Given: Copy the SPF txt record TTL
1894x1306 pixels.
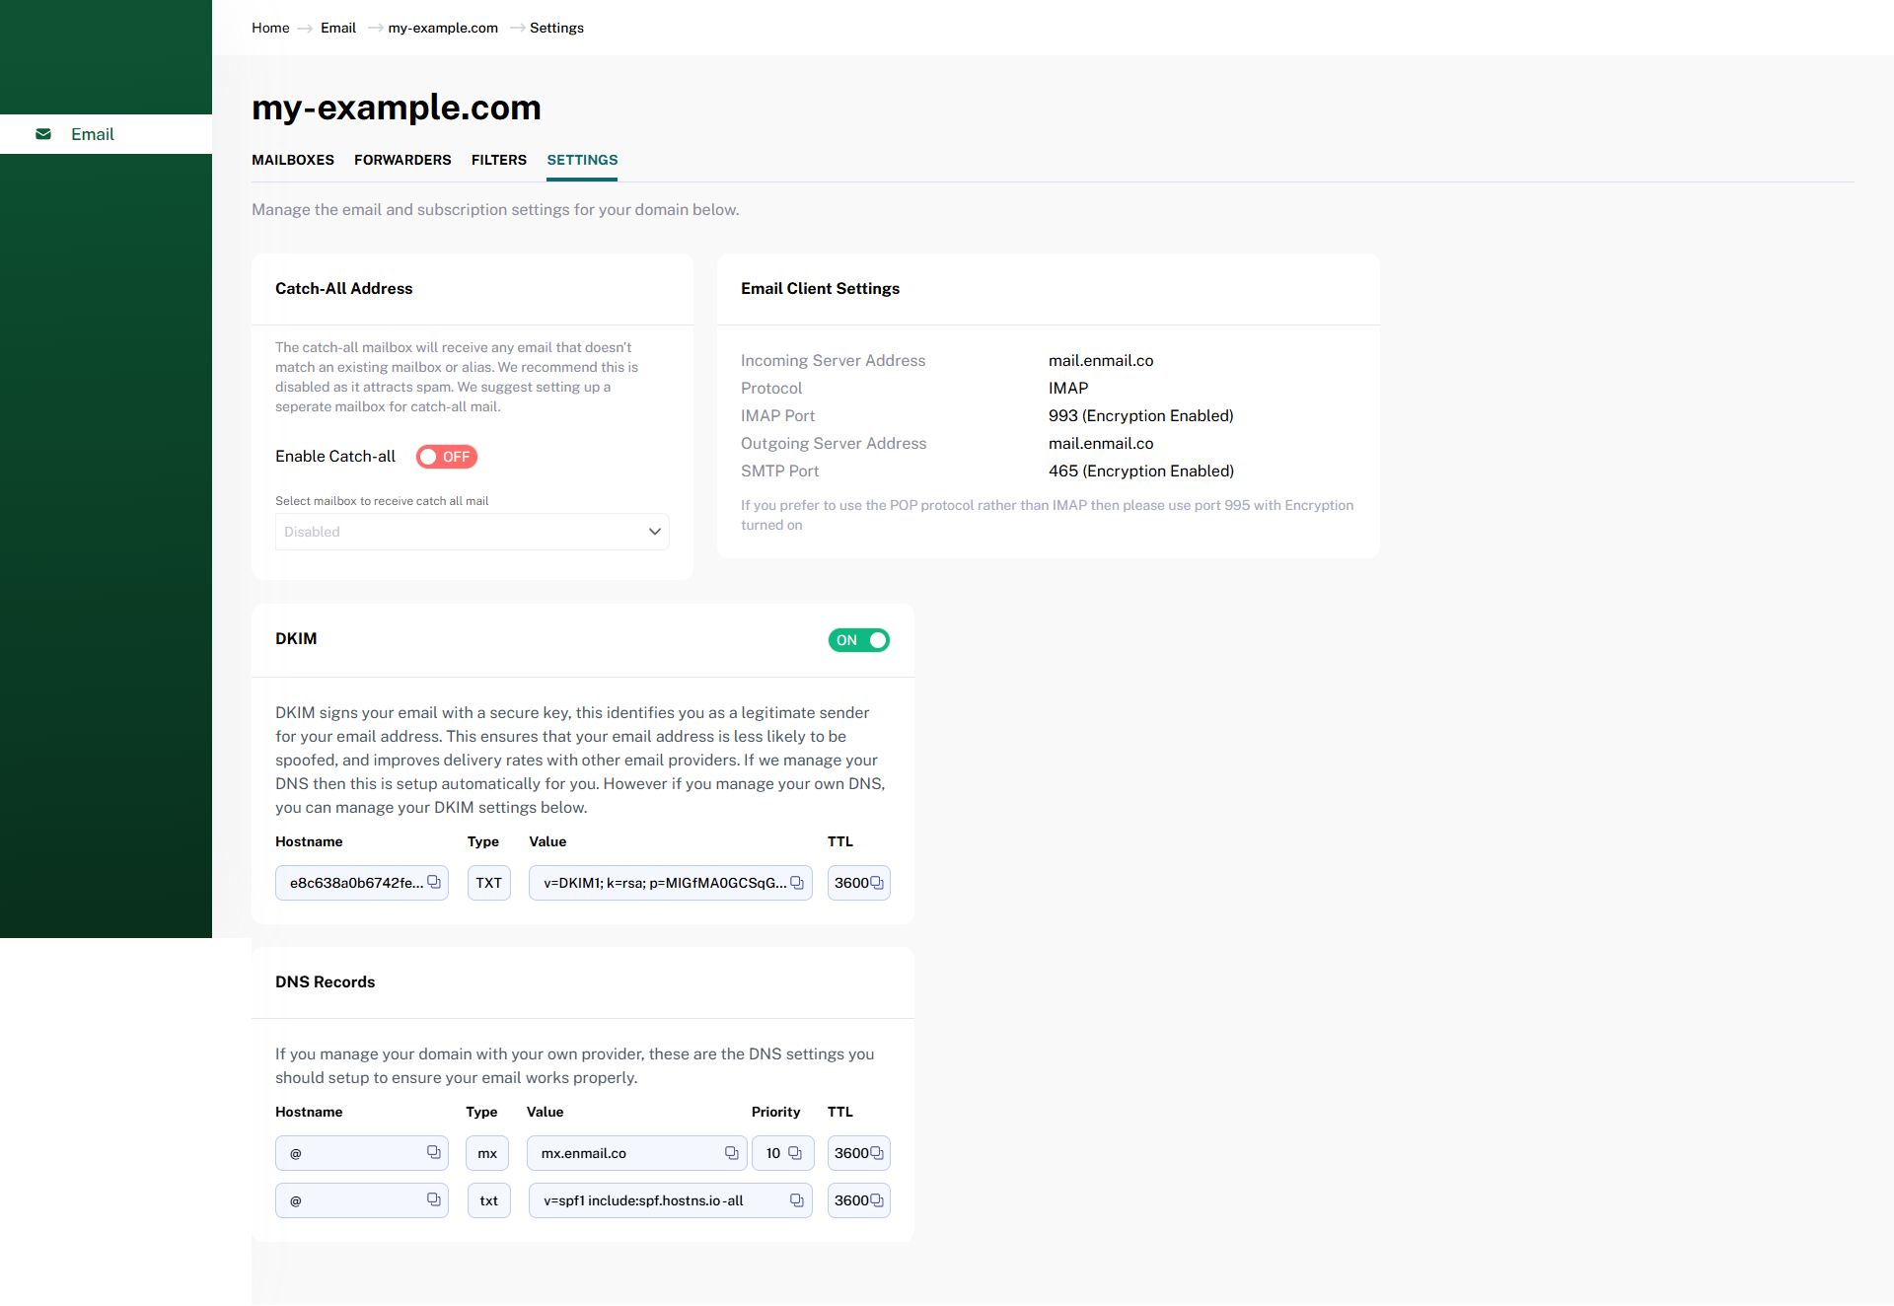Looking at the screenshot, I should point(877,1199).
